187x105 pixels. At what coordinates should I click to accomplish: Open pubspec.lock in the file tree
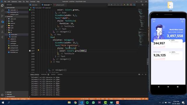17,48
